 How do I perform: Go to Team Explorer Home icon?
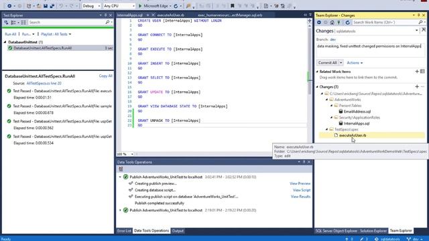click(x=332, y=22)
